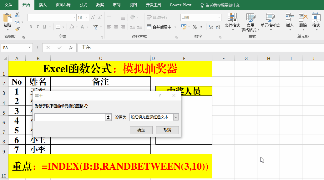Click the formula bar showing 王东
The image size is (324, 180).
tap(200, 47)
